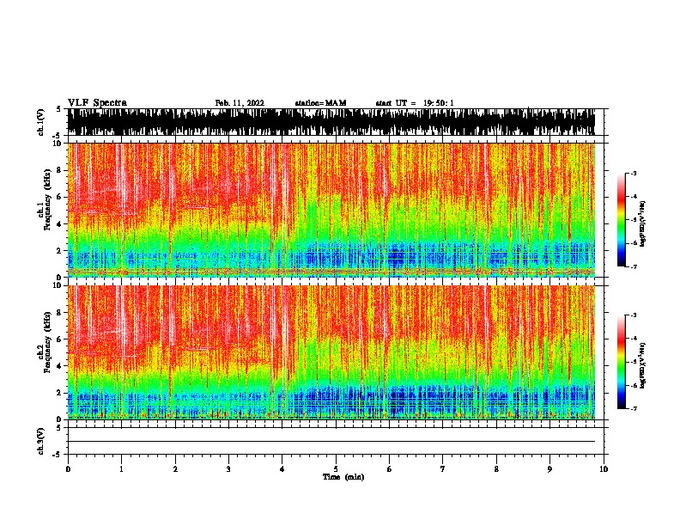Click inside the ch.1 spectrogram panel
Screen dimensions: 680x526
click(331, 210)
